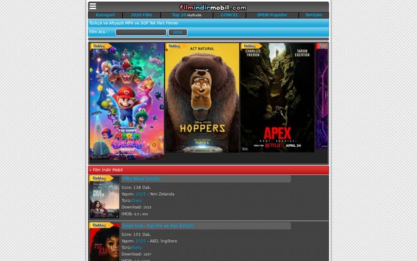Click the Dublaj badge on Apex poster

click(x=250, y=46)
